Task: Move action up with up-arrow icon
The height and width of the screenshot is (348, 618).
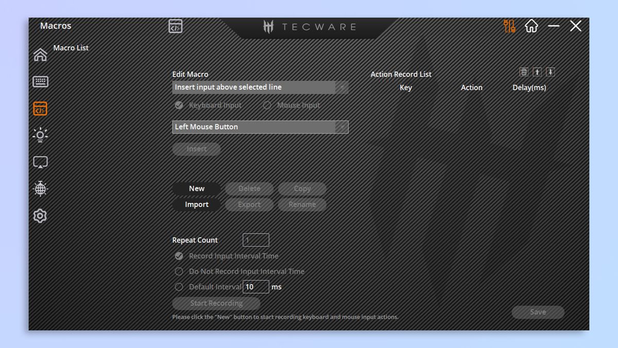Action: tap(537, 72)
